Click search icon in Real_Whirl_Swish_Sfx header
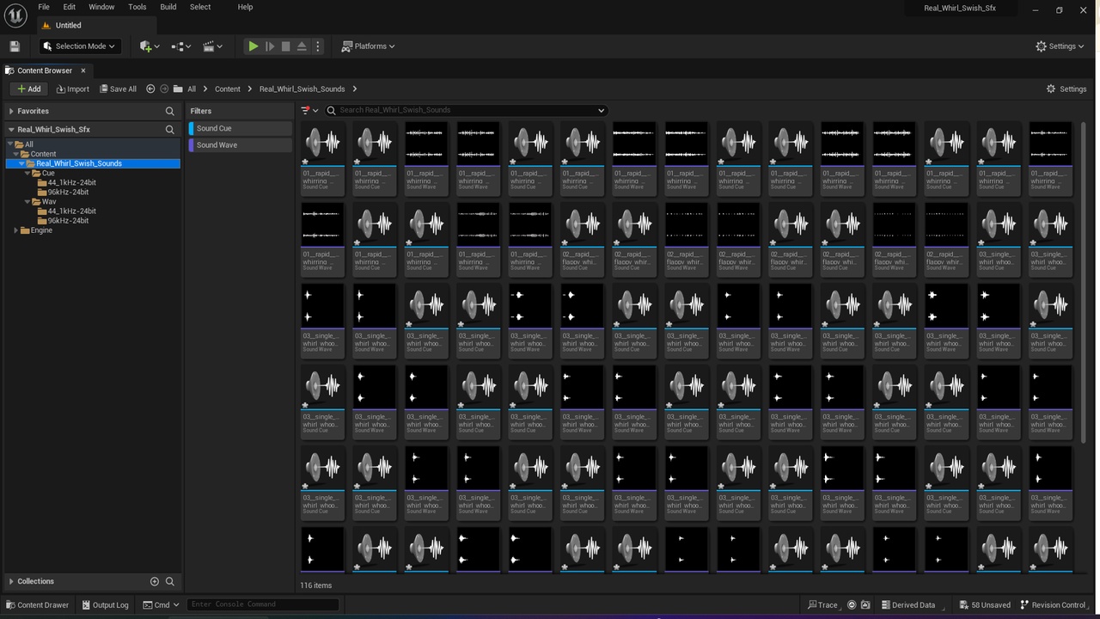 point(169,129)
